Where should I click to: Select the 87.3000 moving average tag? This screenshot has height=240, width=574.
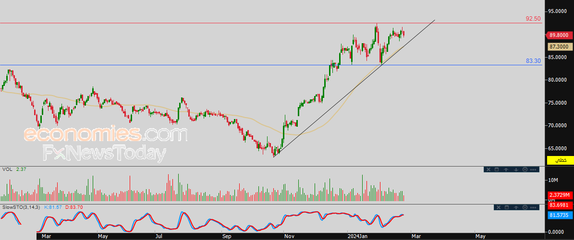click(x=560, y=47)
